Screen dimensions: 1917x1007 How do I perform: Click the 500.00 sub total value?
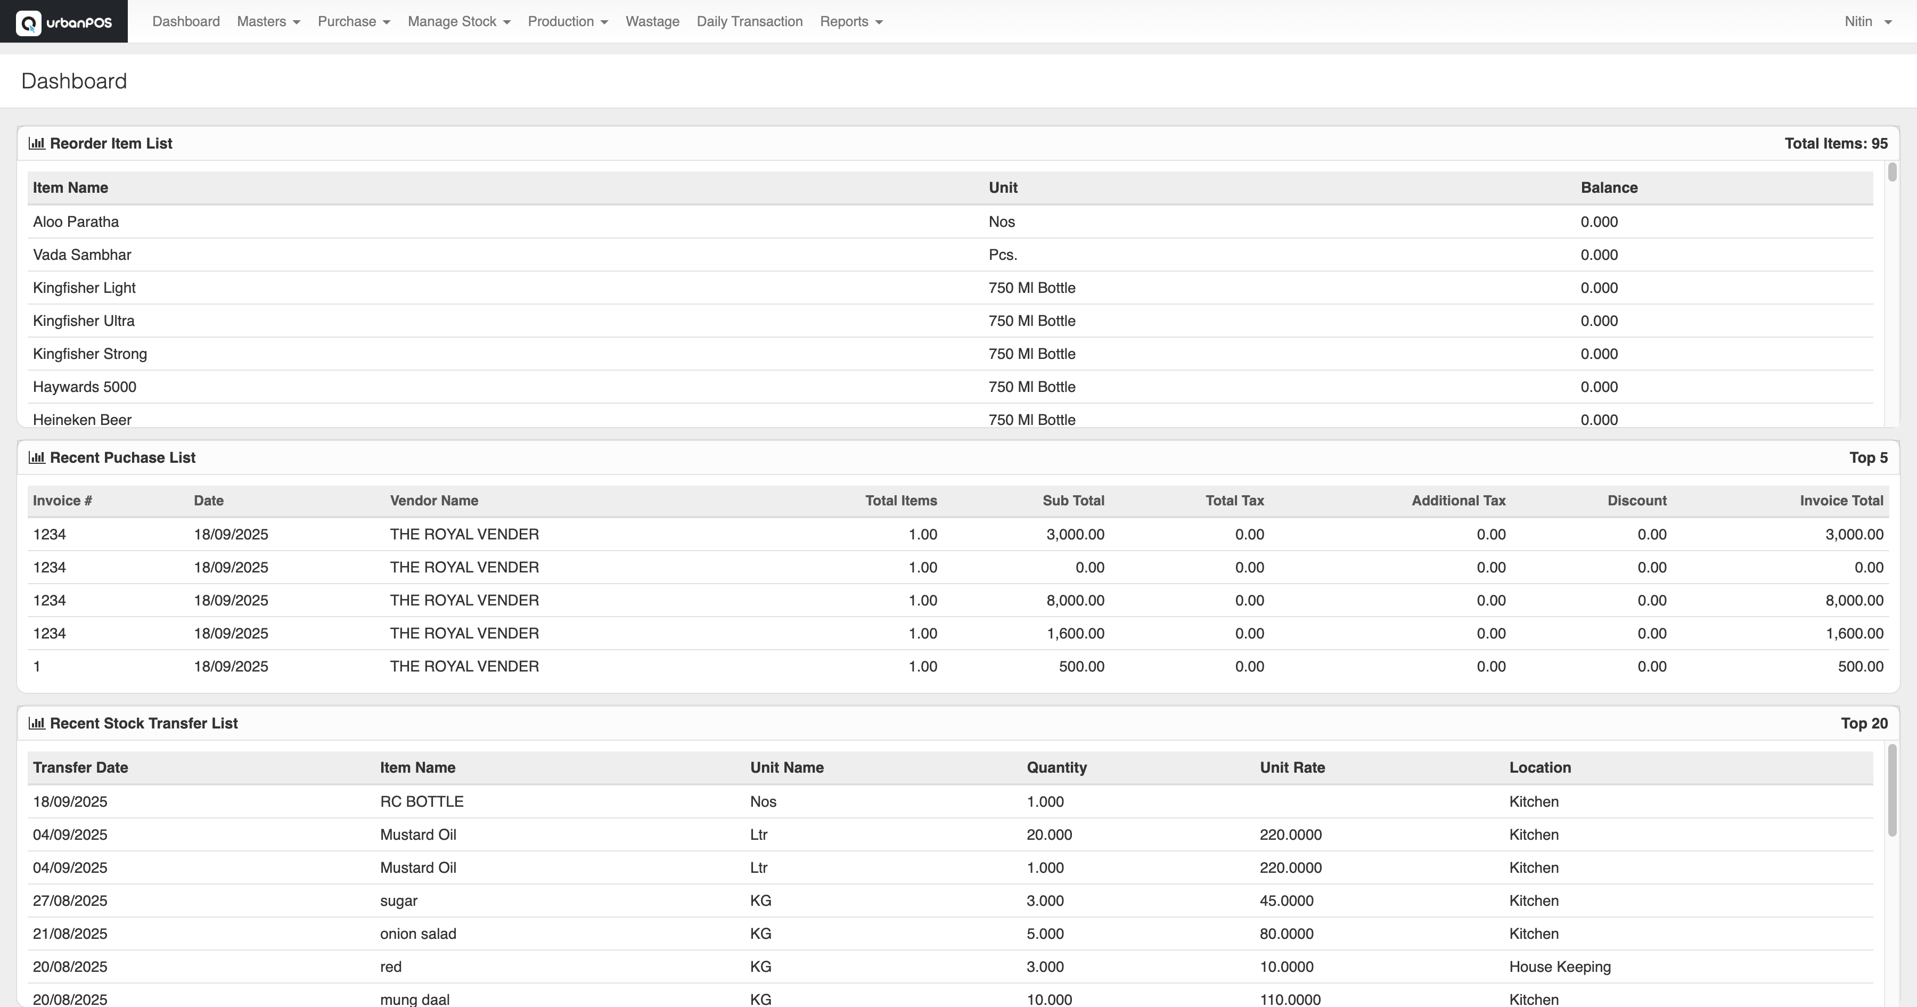[x=1082, y=666]
